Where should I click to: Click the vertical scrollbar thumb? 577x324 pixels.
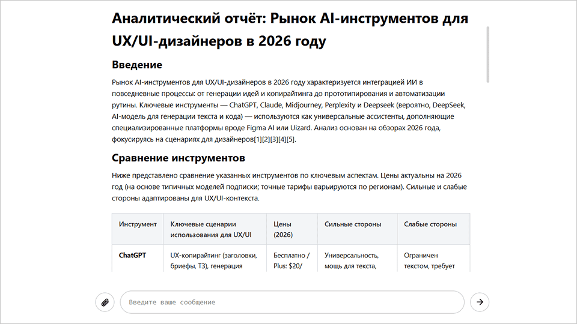tap(488, 55)
